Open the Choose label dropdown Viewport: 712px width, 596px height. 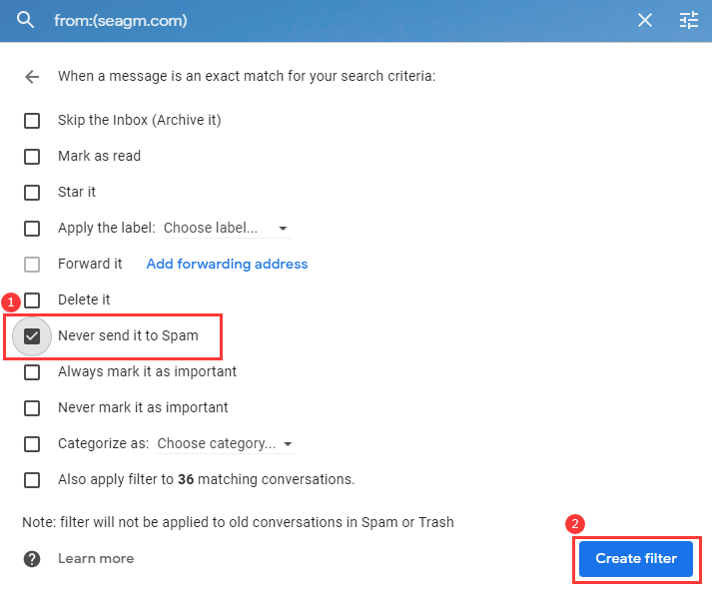coord(227,228)
